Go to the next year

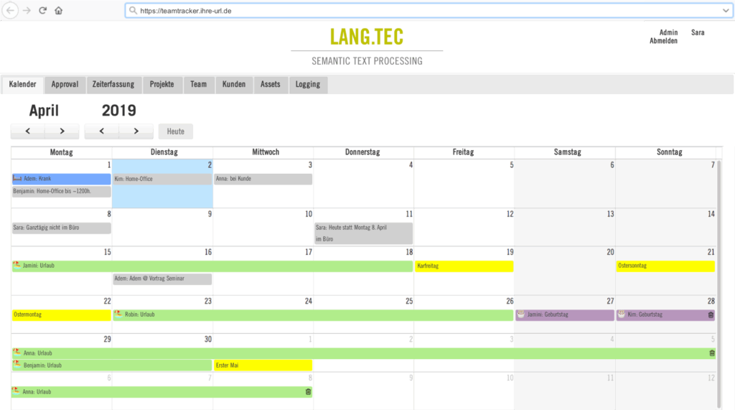[x=136, y=131]
